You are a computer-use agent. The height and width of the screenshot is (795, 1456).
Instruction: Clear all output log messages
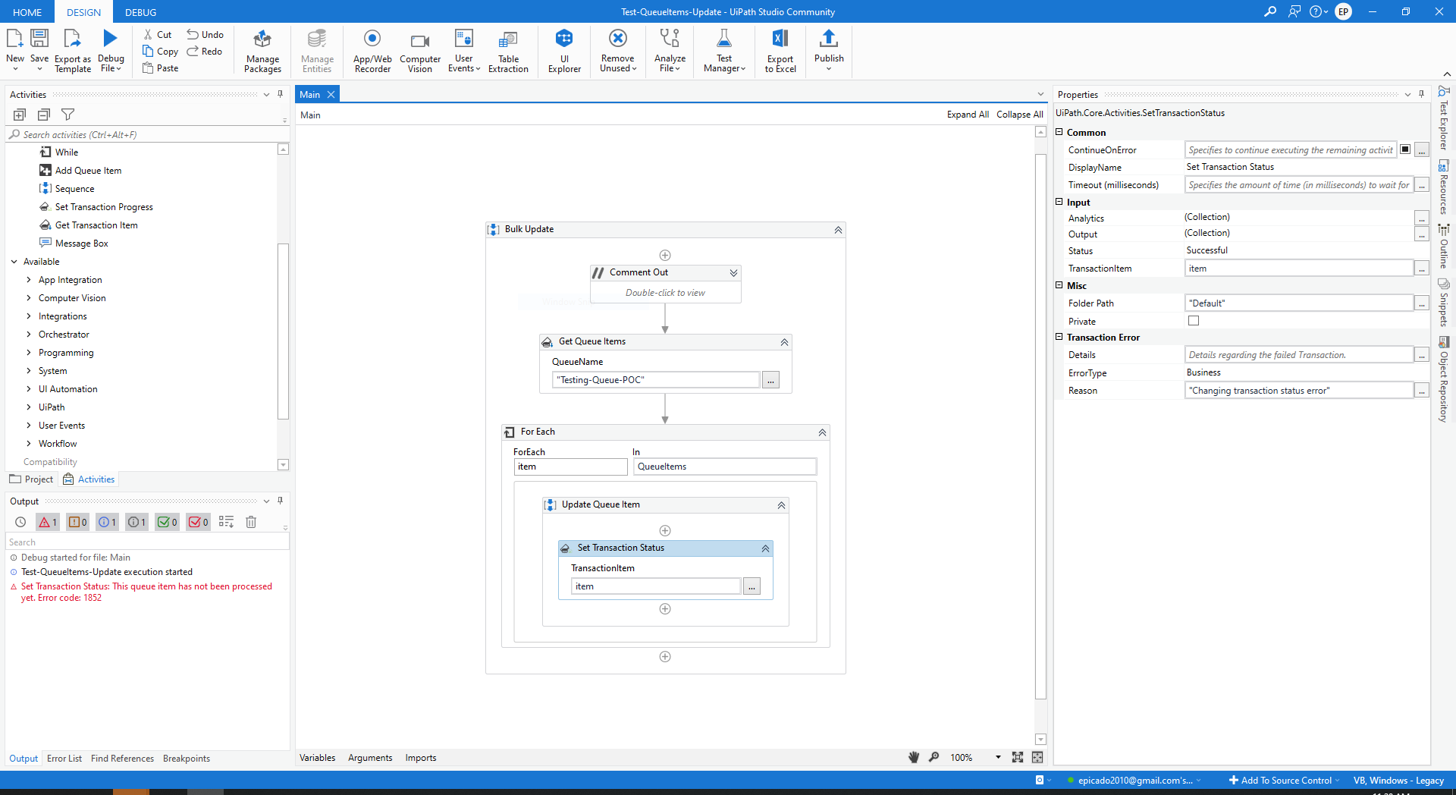(x=251, y=522)
